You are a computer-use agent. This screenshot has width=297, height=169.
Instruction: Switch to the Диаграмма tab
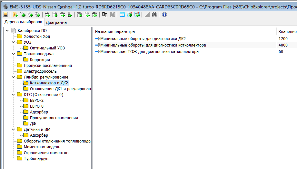pos(56,23)
